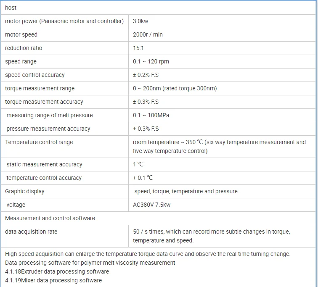Viewport: 318px width, 287px height.
Task: Click the 2000r / min value
Action: point(148,34)
